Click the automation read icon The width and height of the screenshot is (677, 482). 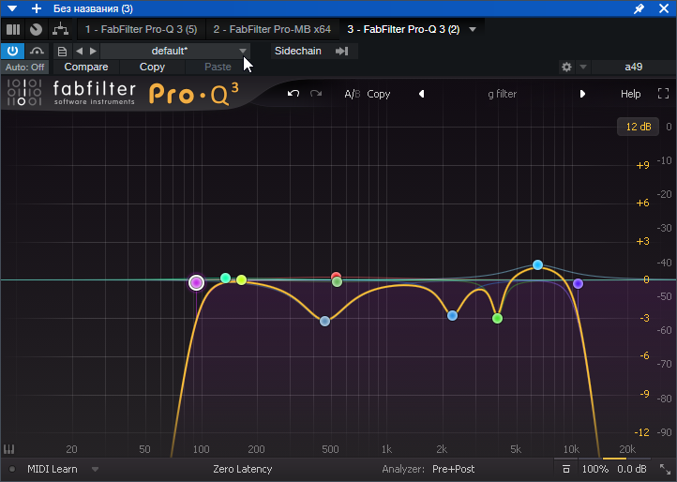coord(37,52)
